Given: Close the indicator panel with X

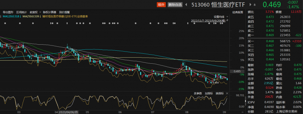Looking at the screenshot, I should pos(227,93).
